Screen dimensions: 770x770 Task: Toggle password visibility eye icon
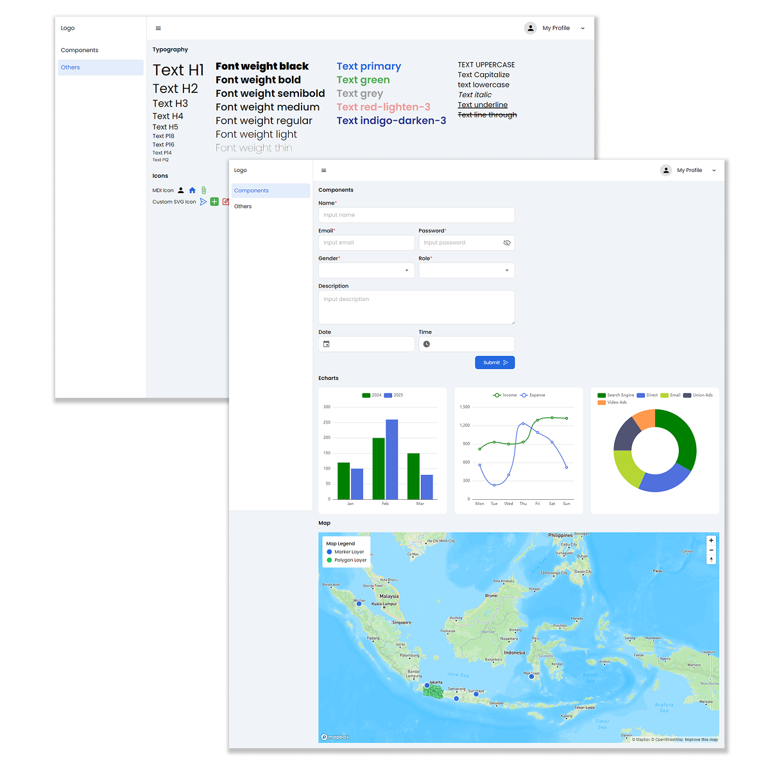507,243
